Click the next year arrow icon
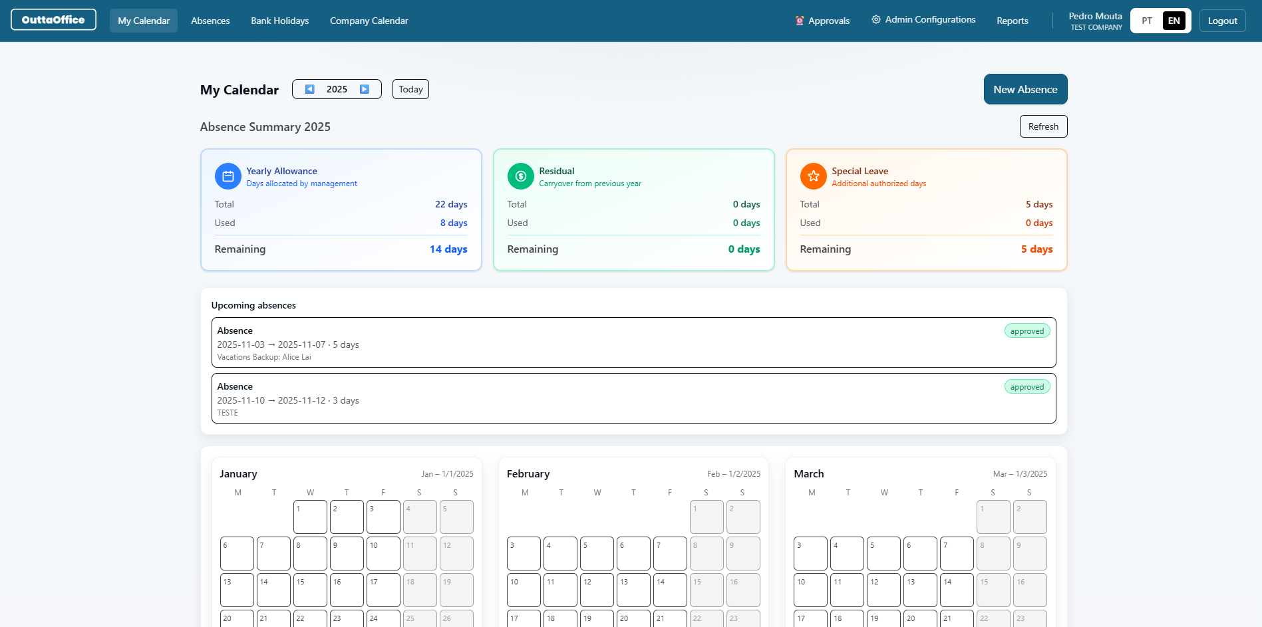Image resolution: width=1262 pixels, height=627 pixels. tap(363, 88)
